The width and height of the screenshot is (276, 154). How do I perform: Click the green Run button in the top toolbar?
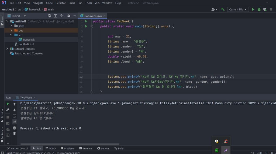pos(253,9)
